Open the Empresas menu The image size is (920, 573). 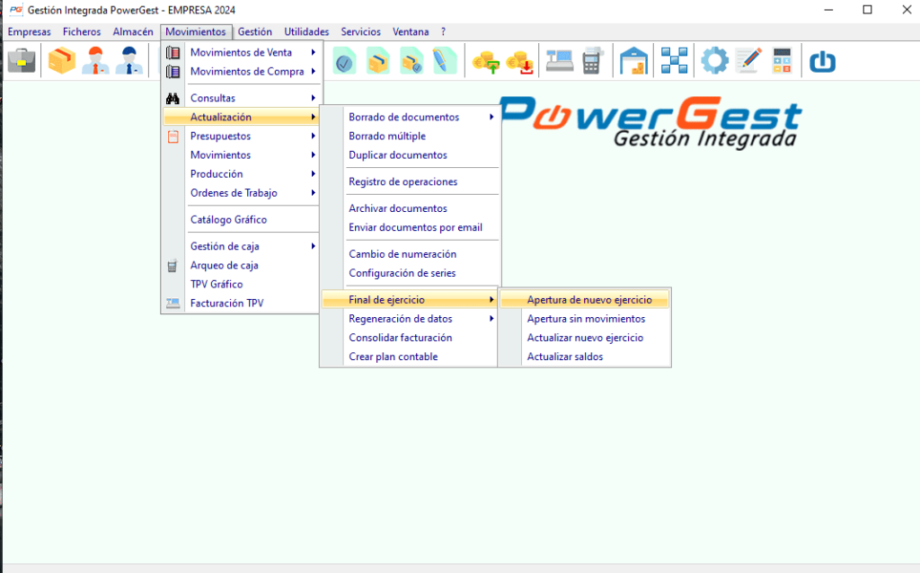pyautogui.click(x=30, y=31)
